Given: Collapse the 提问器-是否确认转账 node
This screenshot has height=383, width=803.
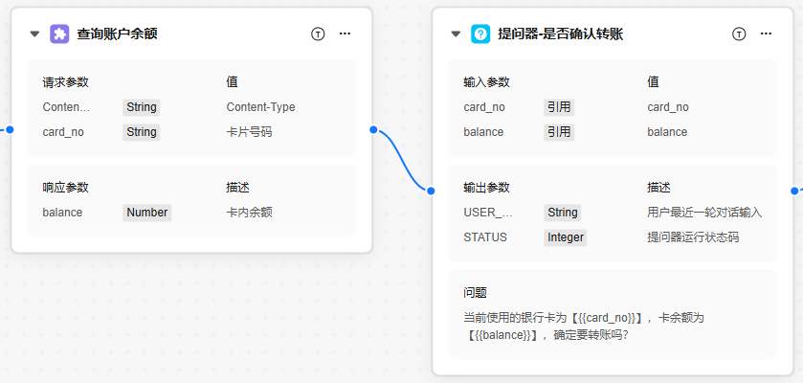Looking at the screenshot, I should (x=457, y=34).
